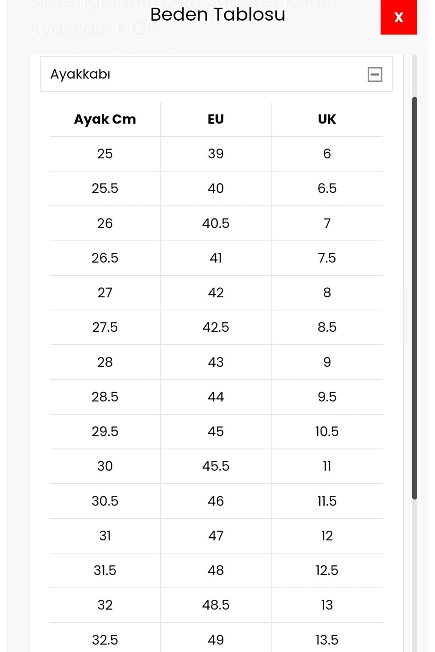This screenshot has height=652, width=435.
Task: Select UK size 8.5 cell
Action: pos(327,327)
